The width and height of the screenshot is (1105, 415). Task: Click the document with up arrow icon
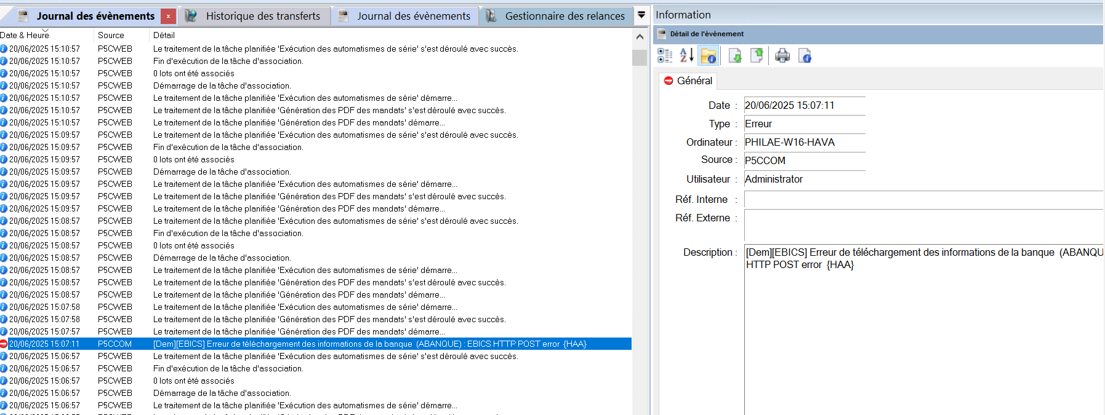click(757, 56)
